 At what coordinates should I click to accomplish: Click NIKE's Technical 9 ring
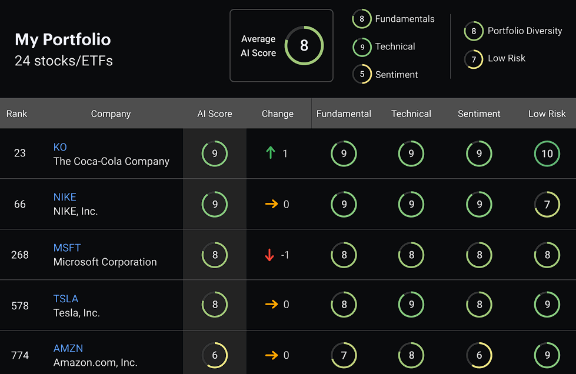click(x=411, y=204)
